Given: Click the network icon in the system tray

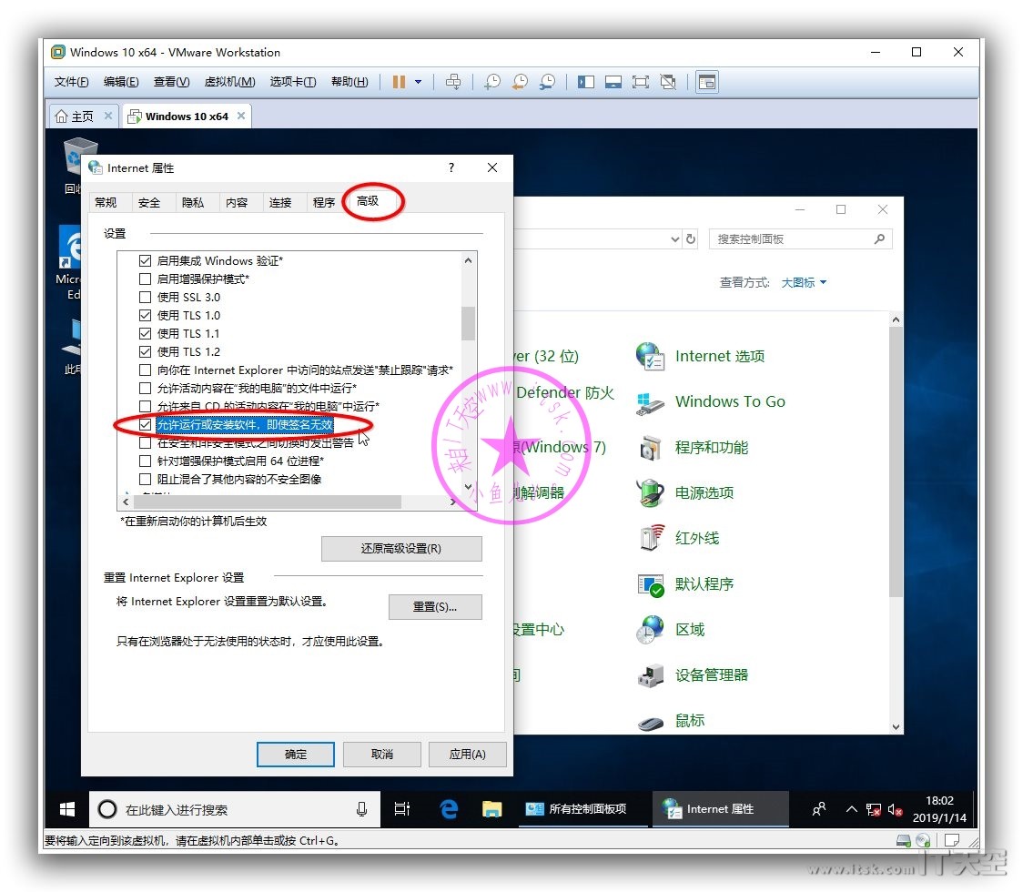Looking at the screenshot, I should click(873, 810).
